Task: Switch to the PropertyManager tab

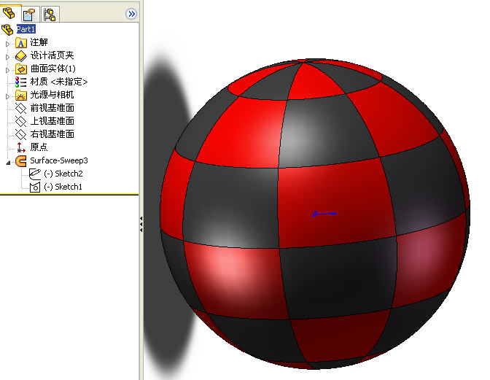Action: (x=29, y=14)
